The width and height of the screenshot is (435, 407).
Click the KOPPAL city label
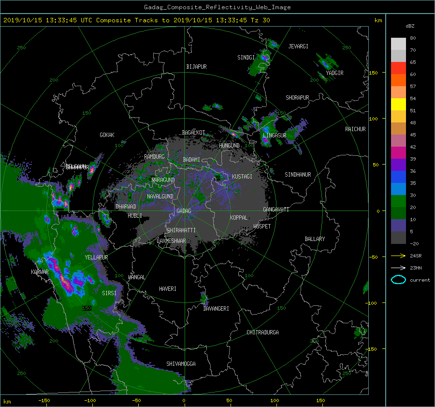coord(239,218)
